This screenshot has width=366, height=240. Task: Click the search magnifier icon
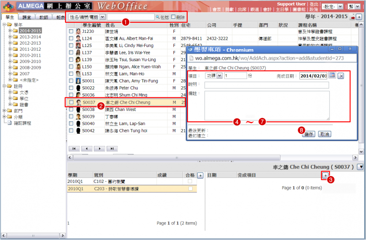[157, 17]
